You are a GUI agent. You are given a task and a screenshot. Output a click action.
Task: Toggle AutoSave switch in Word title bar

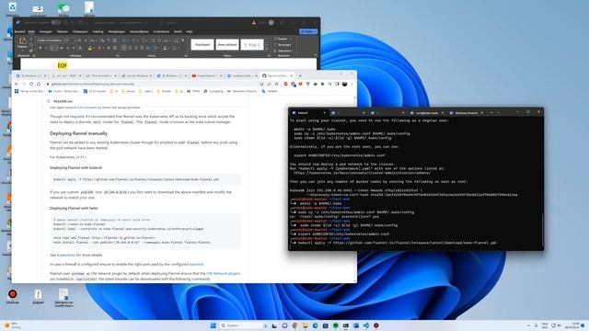(x=55, y=22)
